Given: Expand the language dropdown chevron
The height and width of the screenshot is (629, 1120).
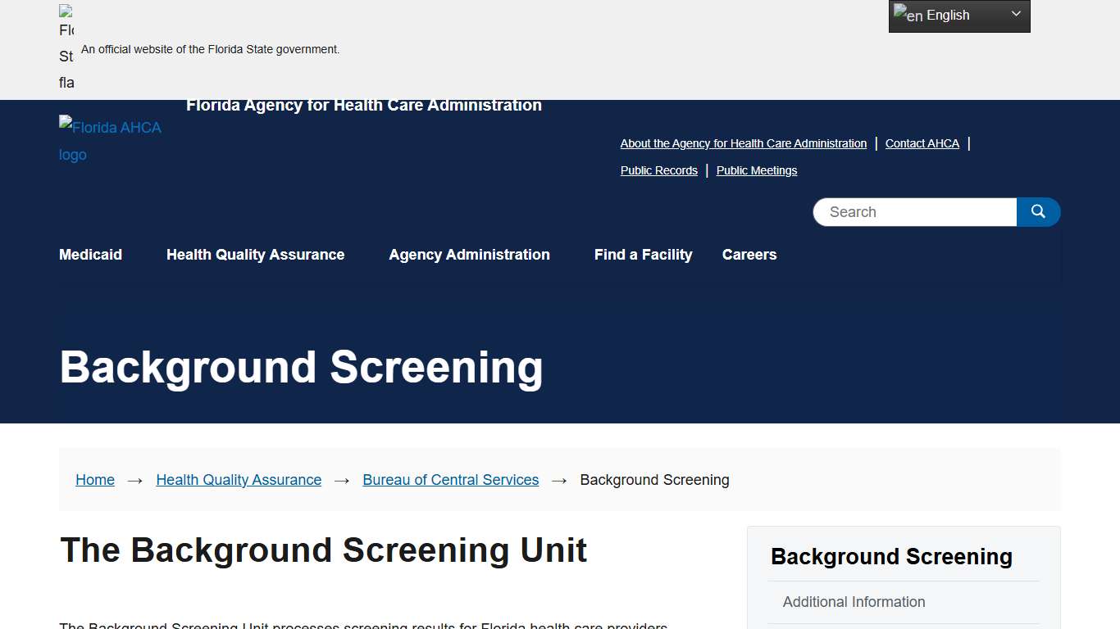Looking at the screenshot, I should click(1016, 14).
